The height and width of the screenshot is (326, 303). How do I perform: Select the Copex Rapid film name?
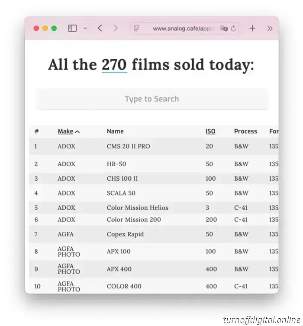click(125, 234)
